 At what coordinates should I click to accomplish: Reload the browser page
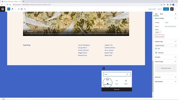pos(8,5)
